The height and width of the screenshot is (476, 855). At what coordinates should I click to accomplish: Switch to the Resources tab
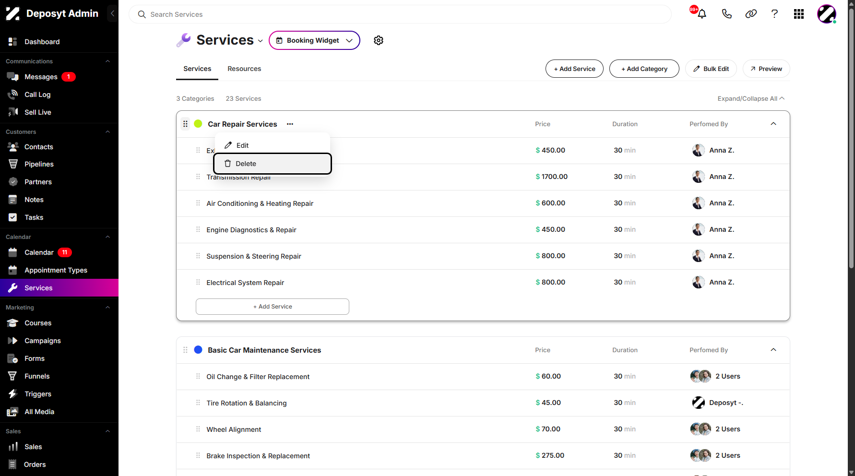244,69
